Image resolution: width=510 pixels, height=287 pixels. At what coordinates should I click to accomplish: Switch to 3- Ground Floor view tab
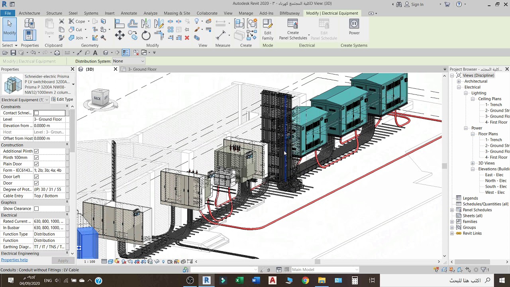[x=142, y=69]
